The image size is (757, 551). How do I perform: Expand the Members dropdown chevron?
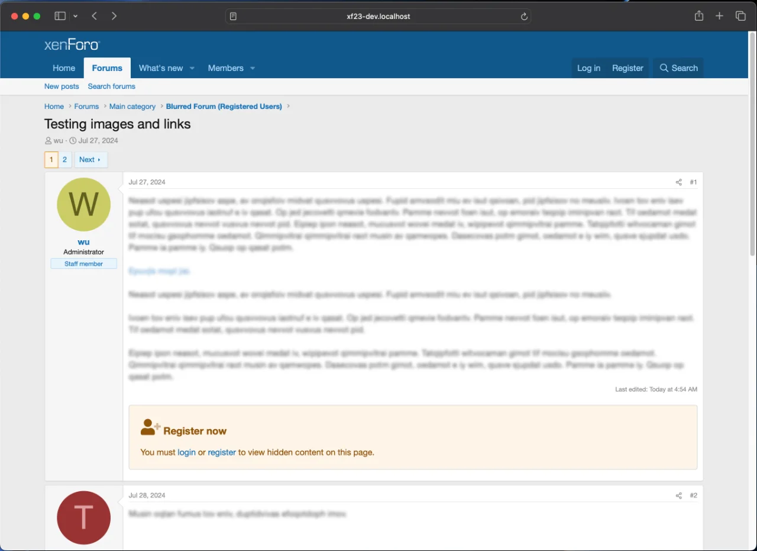(253, 68)
